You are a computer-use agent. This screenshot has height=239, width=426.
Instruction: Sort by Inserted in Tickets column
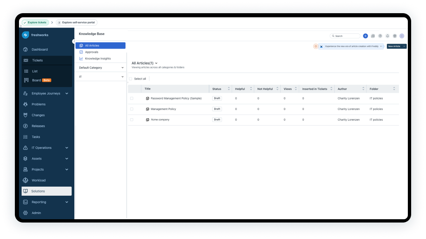331,89
